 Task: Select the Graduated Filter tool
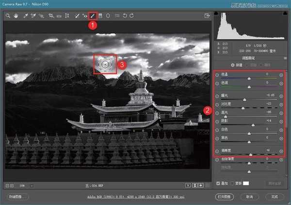[100, 16]
